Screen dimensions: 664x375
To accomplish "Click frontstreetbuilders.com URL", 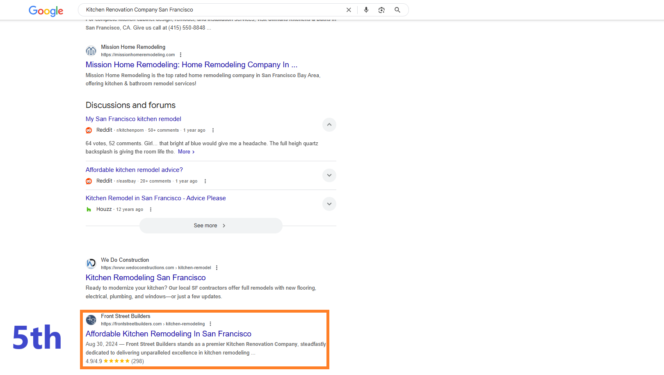I will (153, 324).
